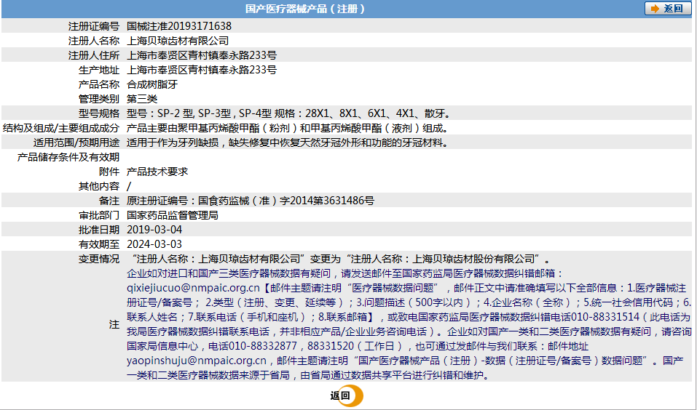Click the 变更情况 label
The height and width of the screenshot is (410, 697).
click(99, 259)
